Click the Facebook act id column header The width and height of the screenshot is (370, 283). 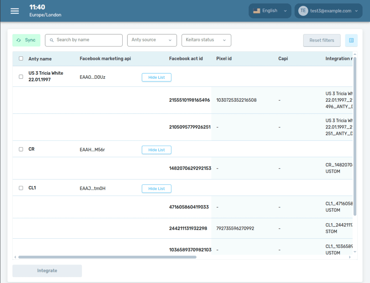point(186,58)
